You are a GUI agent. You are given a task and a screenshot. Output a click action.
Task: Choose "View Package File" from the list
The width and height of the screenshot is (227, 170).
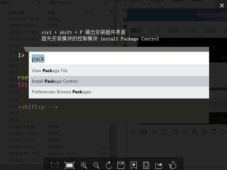point(119,71)
